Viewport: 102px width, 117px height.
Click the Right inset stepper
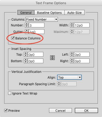[x=72, y=61]
